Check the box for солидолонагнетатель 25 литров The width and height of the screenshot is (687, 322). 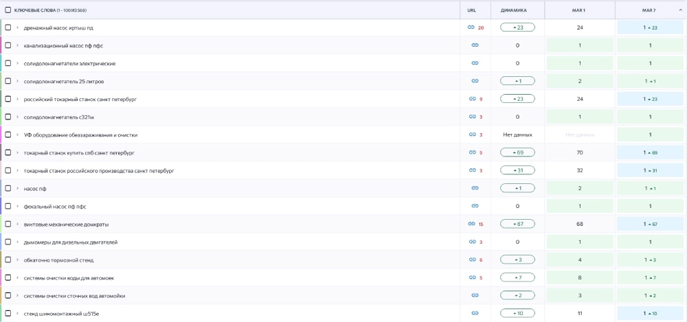(8, 81)
